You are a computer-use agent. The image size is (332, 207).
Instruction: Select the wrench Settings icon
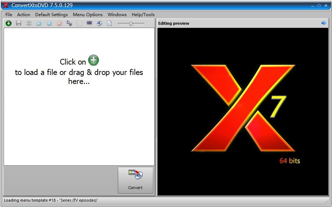click(x=69, y=23)
